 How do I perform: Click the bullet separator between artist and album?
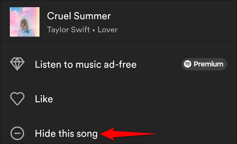(x=94, y=30)
